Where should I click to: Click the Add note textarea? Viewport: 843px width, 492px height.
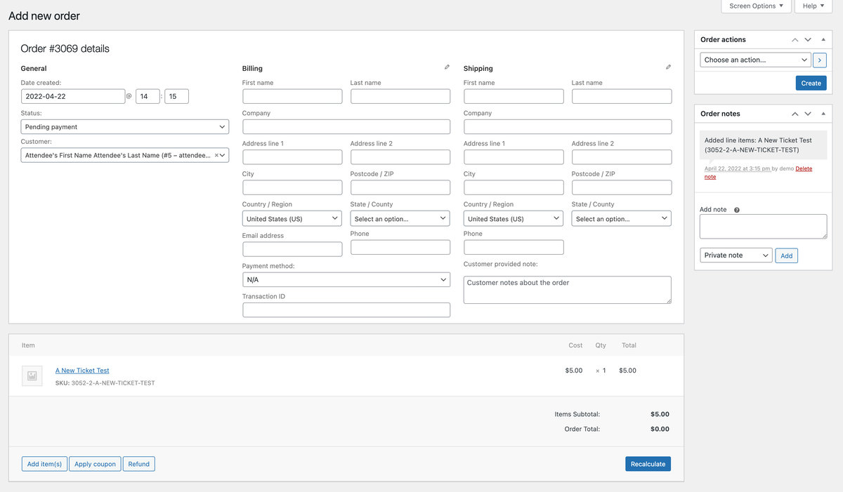(x=764, y=227)
